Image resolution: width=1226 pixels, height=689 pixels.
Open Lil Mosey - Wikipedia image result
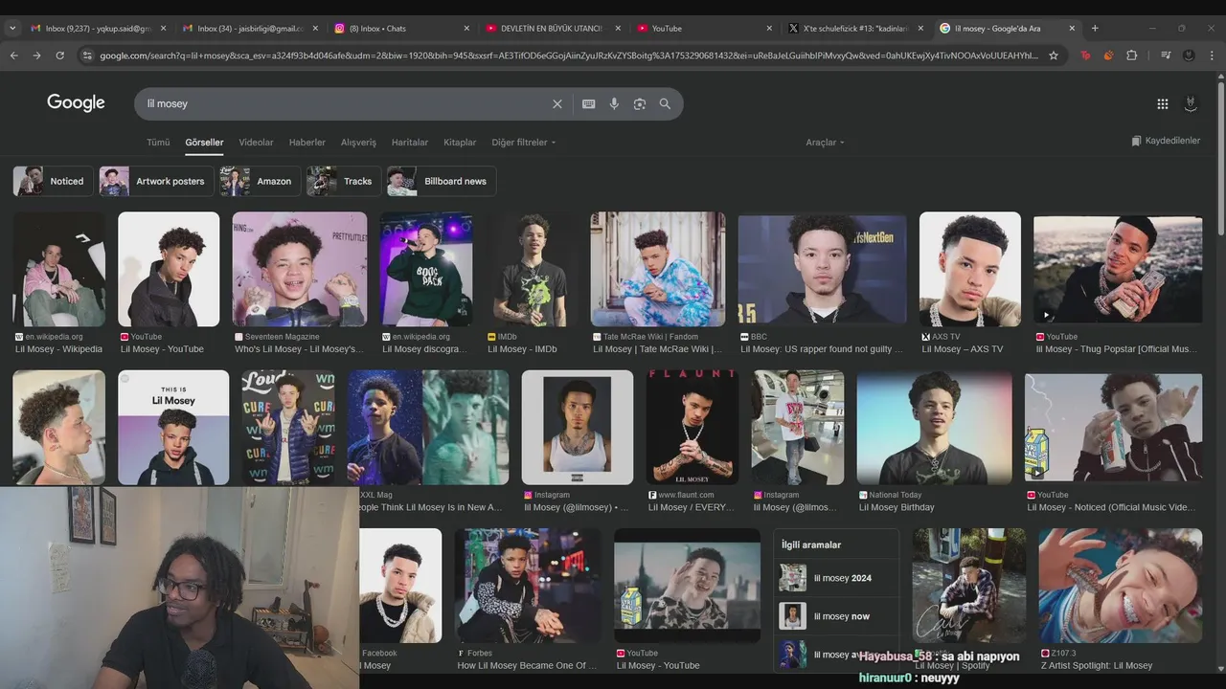coord(59,270)
